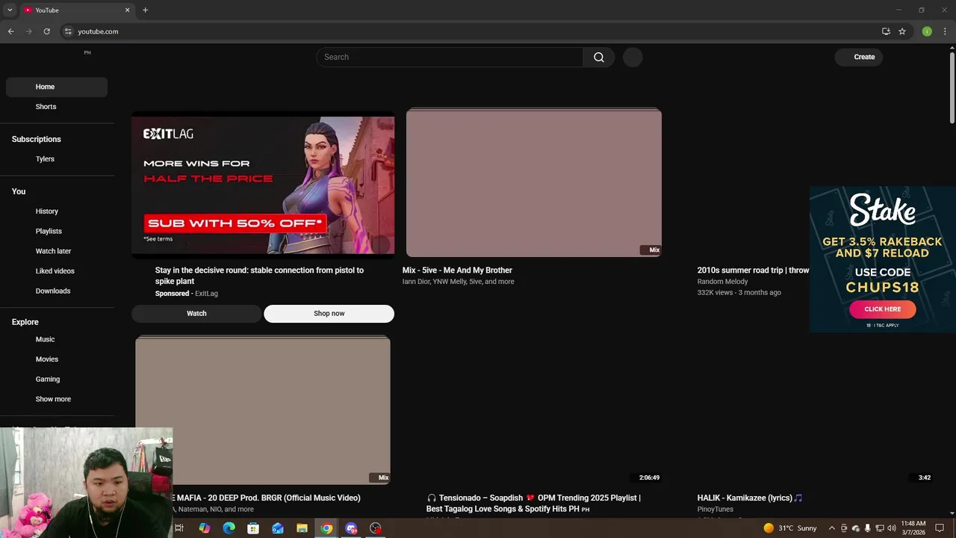The height and width of the screenshot is (538, 956).
Task: Bookmark this page with the star icon
Action: [x=902, y=31]
